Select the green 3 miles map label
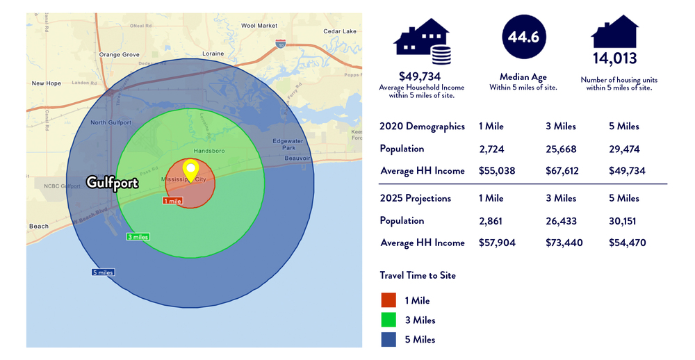This screenshot has width=695, height=360. point(138,237)
